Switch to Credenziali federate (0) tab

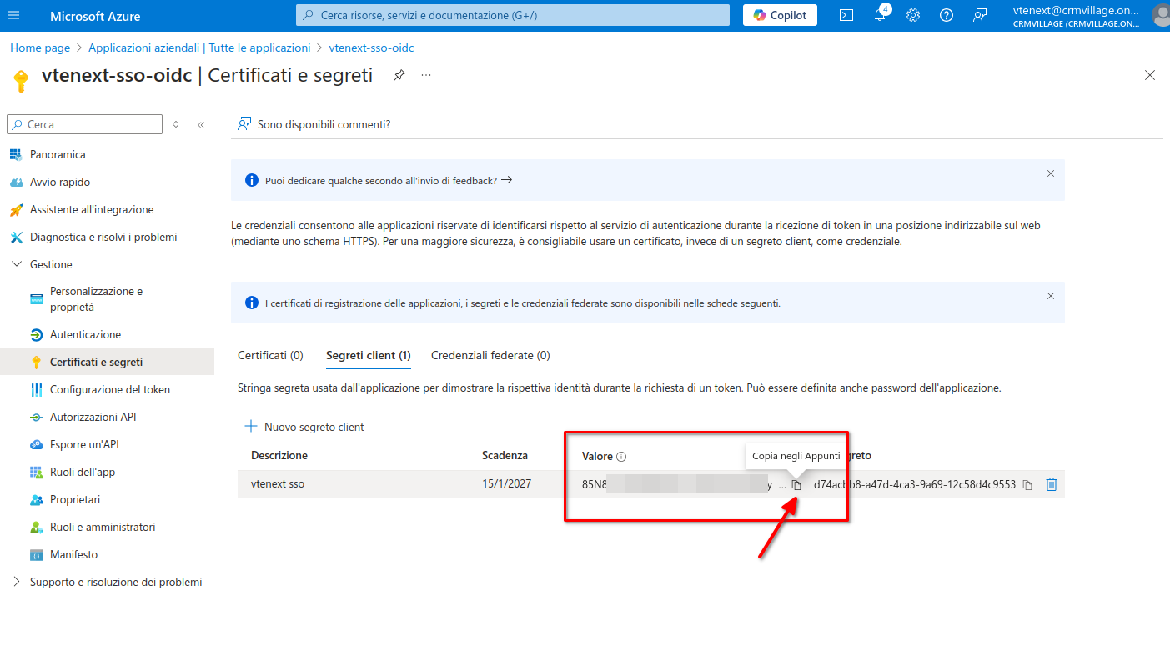coord(490,355)
